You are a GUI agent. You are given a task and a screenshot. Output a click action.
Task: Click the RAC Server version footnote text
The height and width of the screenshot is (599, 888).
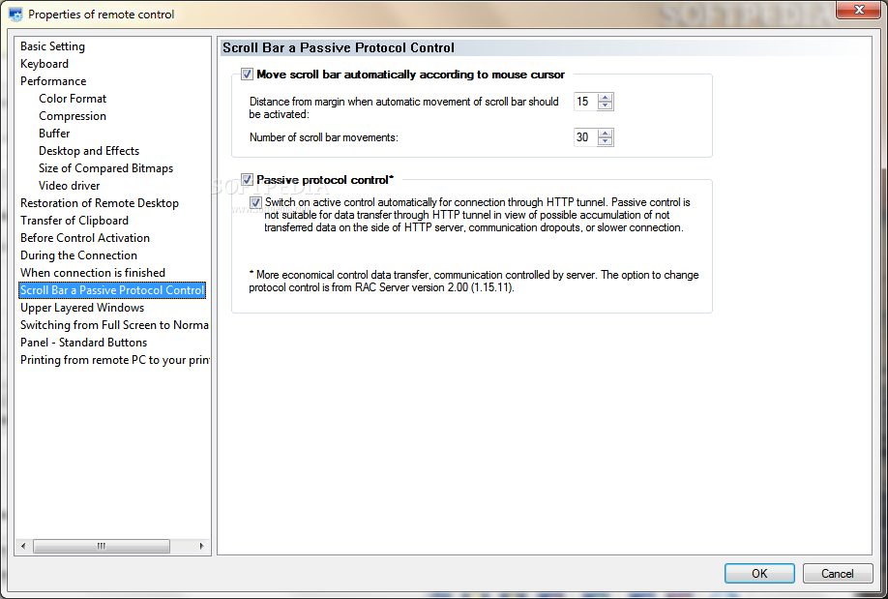pyautogui.click(x=474, y=281)
